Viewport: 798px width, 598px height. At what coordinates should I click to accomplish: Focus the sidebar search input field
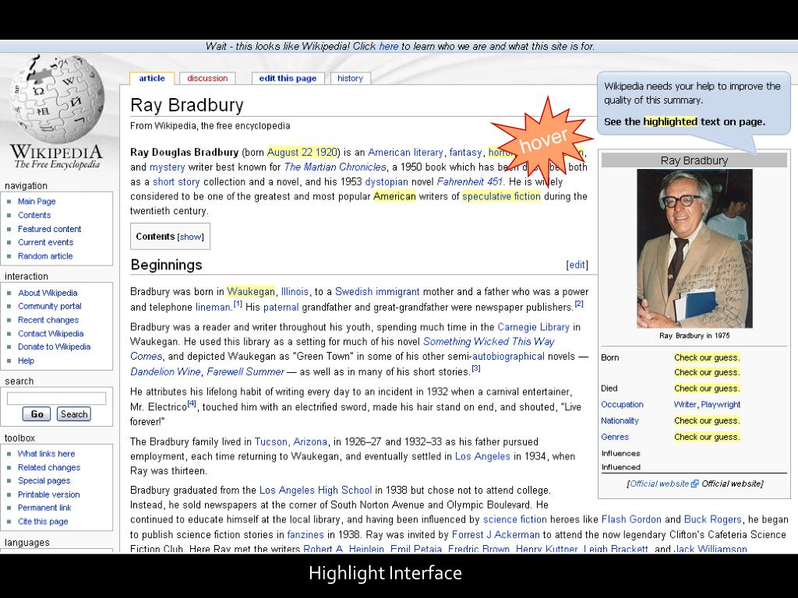[x=56, y=398]
